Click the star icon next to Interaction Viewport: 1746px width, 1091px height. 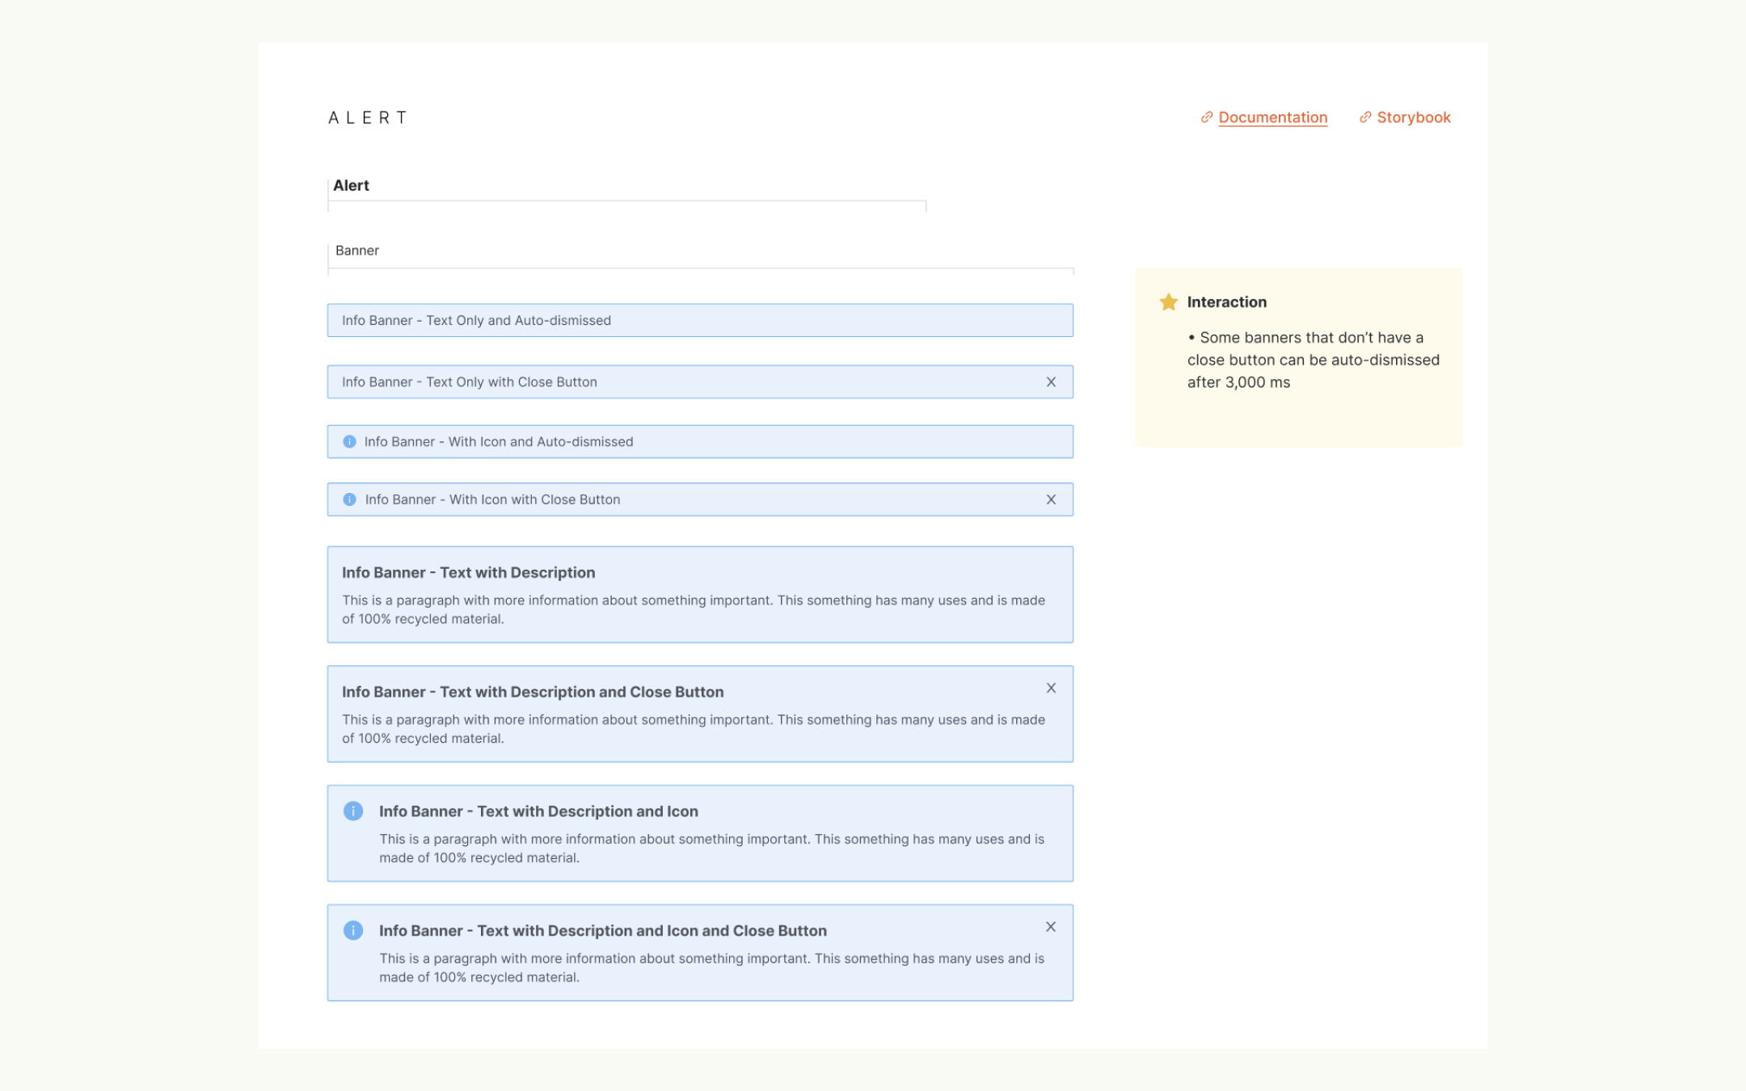point(1168,302)
